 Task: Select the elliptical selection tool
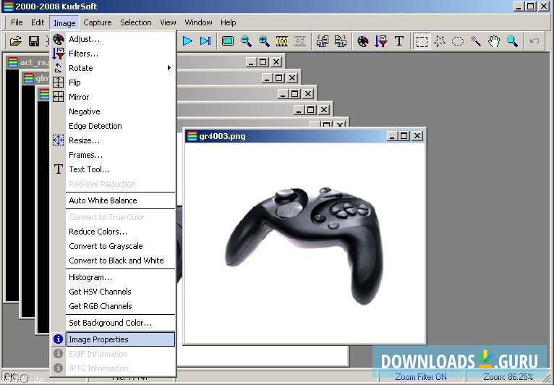click(x=458, y=41)
